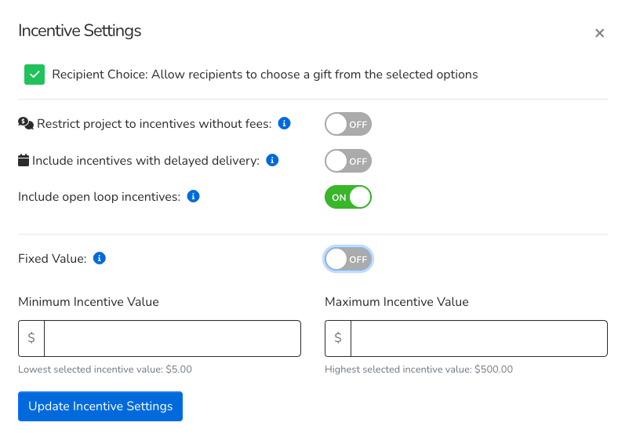Disable the Include open loop incentives switch
Viewport: 618px width, 433px height.
(347, 197)
